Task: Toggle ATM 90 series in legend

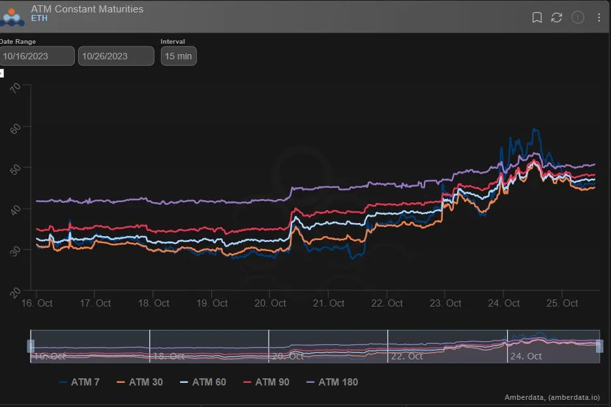Action: point(266,382)
